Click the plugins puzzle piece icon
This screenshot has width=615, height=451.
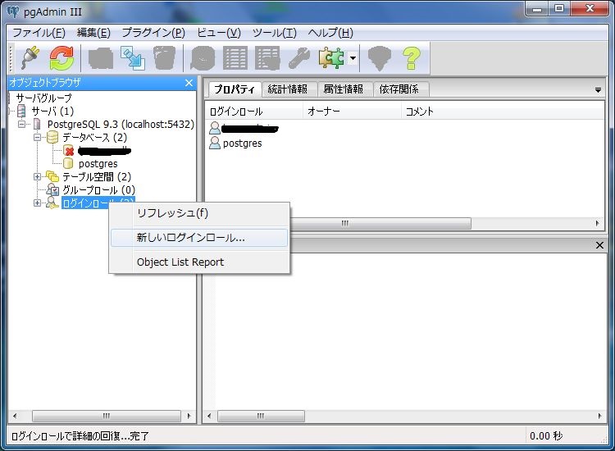(331, 58)
